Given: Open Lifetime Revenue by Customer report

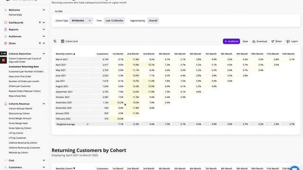Looking at the screenshot, I should click(25, 148).
